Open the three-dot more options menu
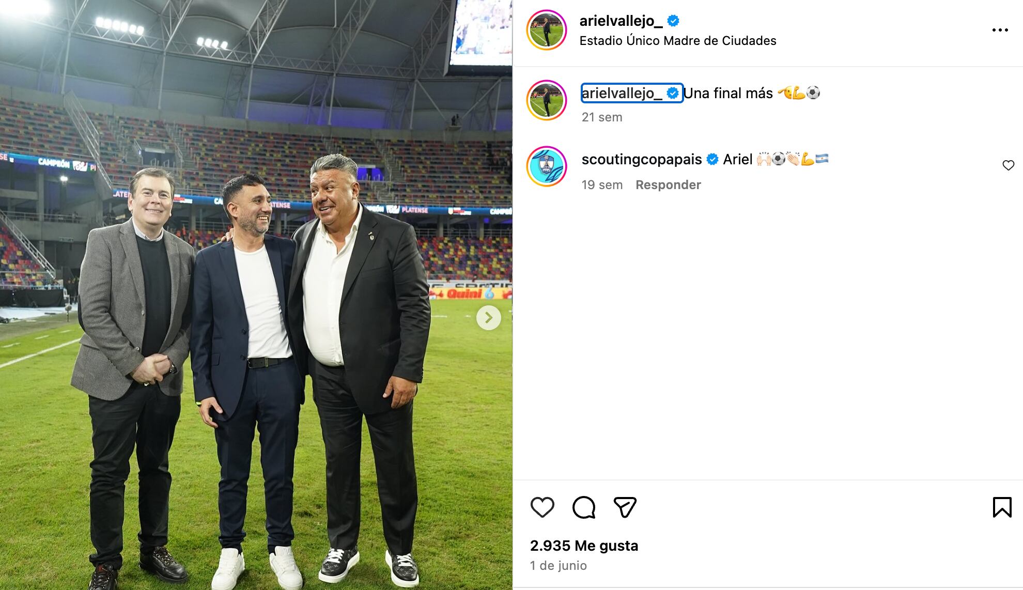Screen dimensions: 1023x590 tap(1000, 30)
